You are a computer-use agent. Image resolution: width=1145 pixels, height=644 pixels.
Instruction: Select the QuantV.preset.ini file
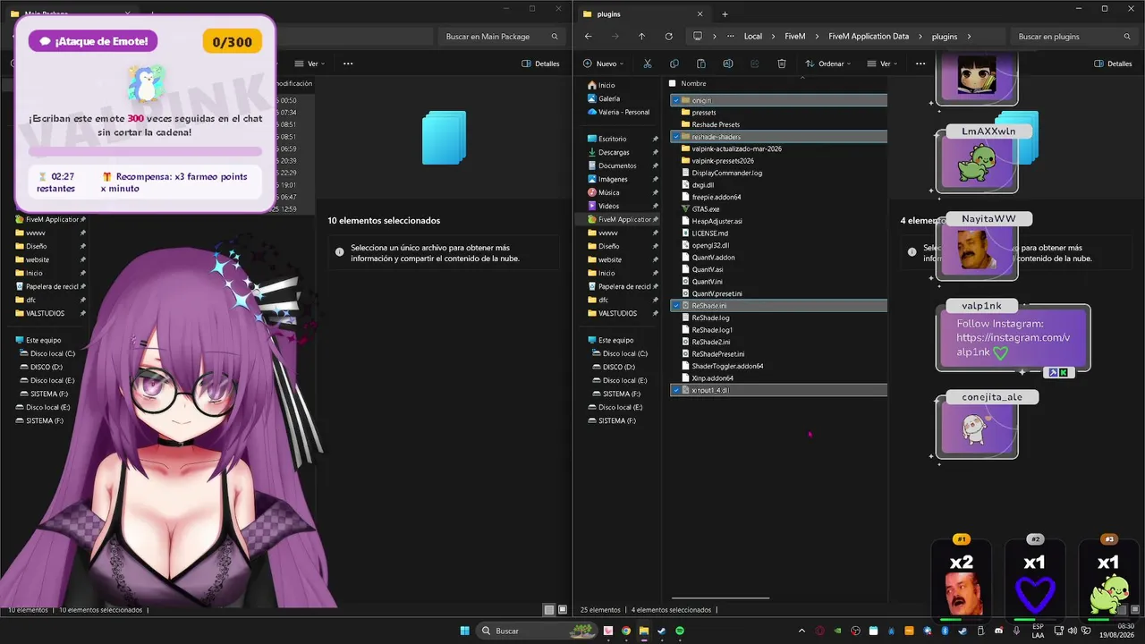[x=717, y=293]
